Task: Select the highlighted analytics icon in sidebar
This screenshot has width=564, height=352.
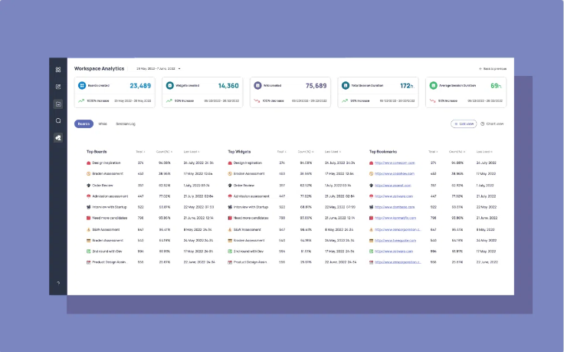Action: [x=58, y=137]
